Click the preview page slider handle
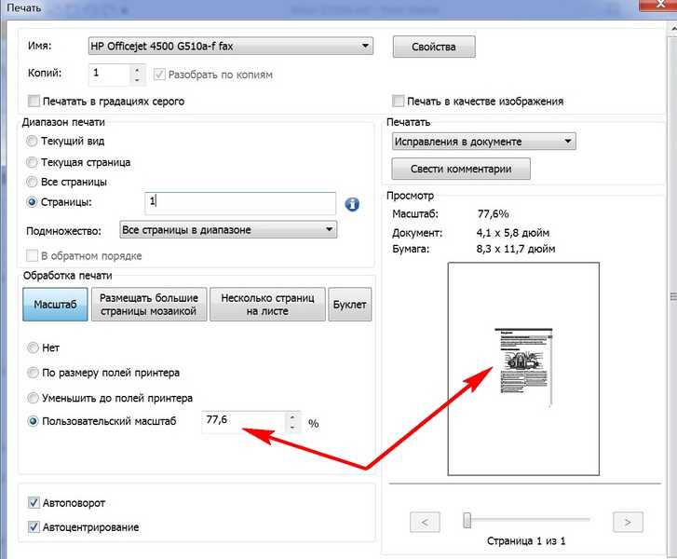The width and height of the screenshot is (677, 559). click(x=467, y=520)
